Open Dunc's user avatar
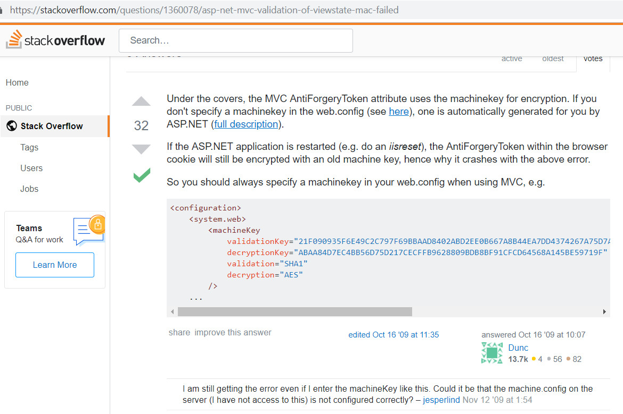This screenshot has height=414, width=623. pyautogui.click(x=491, y=353)
